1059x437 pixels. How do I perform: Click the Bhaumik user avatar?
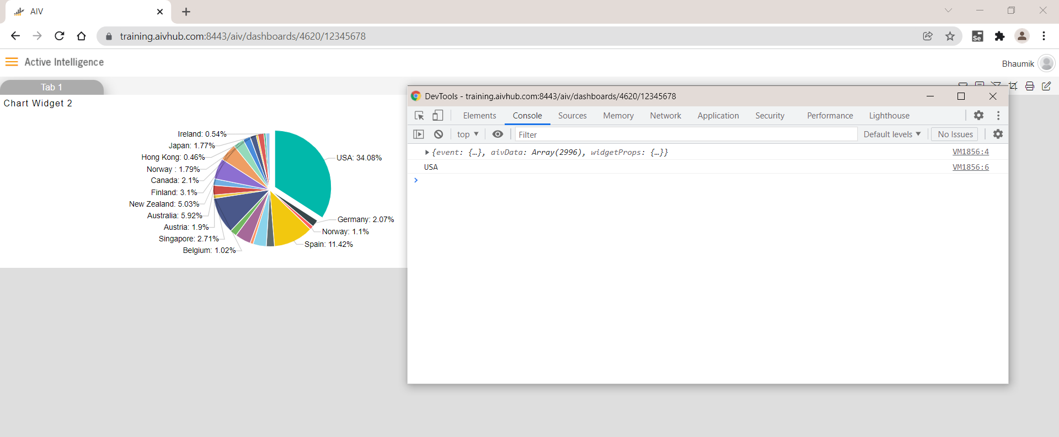click(x=1046, y=63)
